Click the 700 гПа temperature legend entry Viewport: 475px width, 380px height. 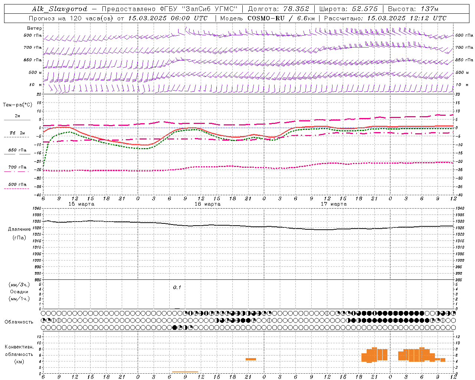17,167
